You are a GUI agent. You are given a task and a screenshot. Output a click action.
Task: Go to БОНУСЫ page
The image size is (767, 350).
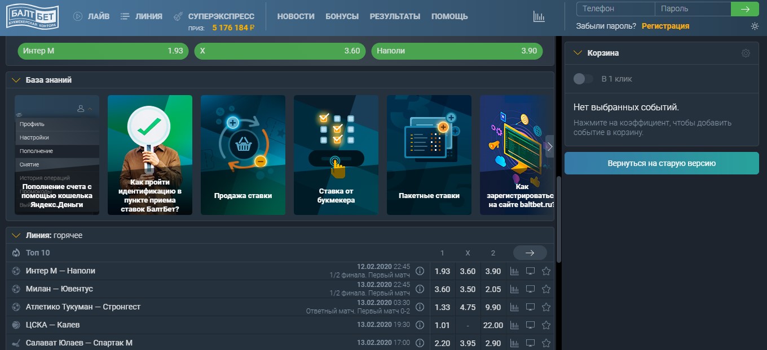point(342,16)
